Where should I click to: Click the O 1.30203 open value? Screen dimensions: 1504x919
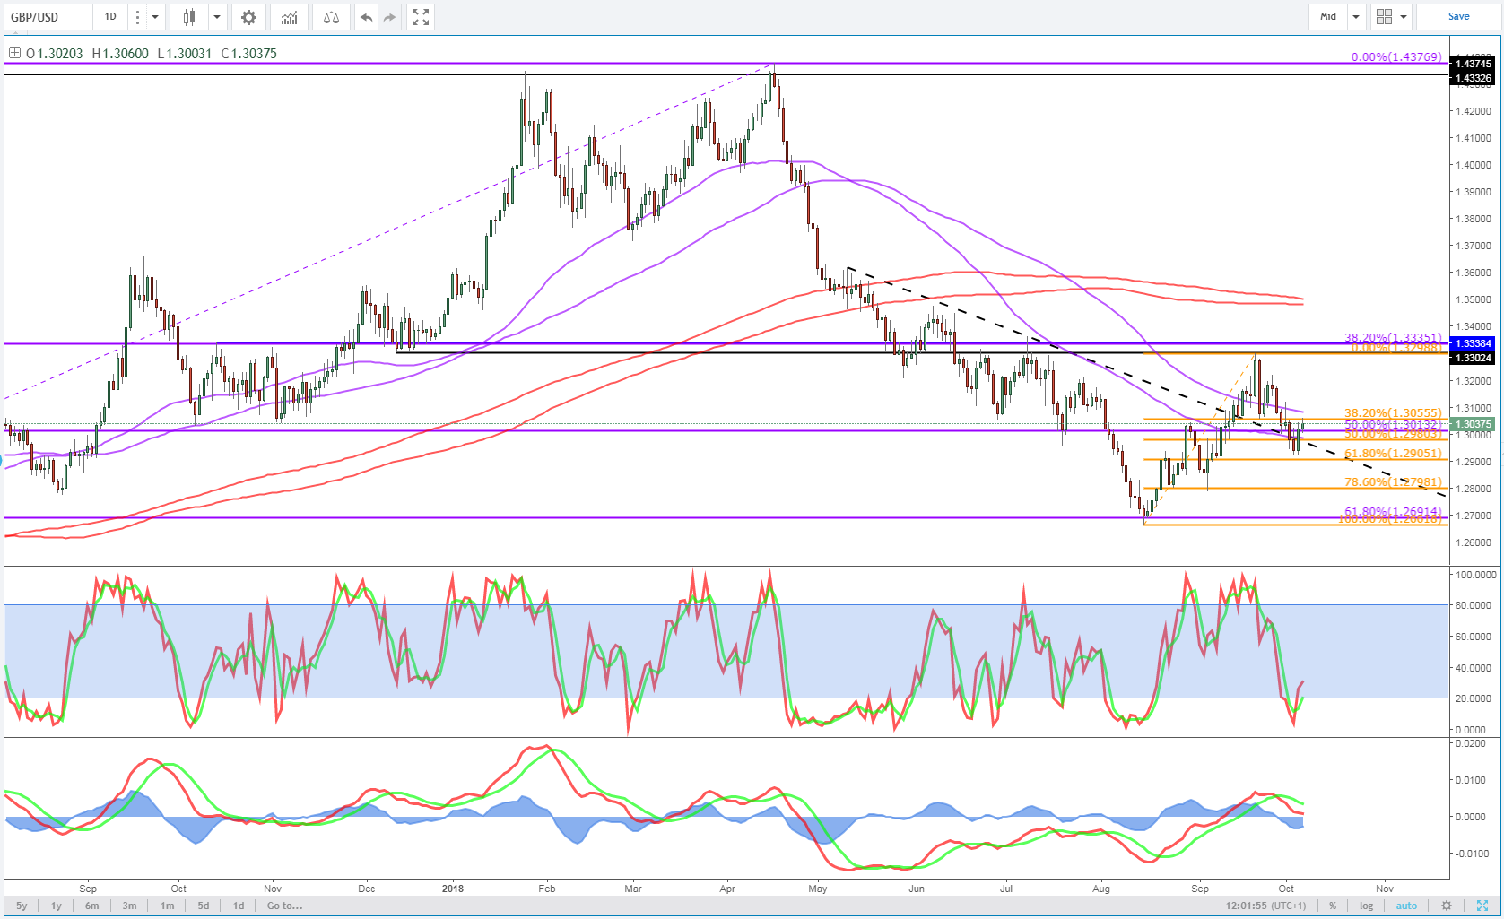55,53
